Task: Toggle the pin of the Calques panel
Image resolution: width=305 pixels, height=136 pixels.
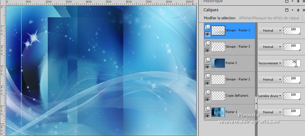Action: coord(298,10)
